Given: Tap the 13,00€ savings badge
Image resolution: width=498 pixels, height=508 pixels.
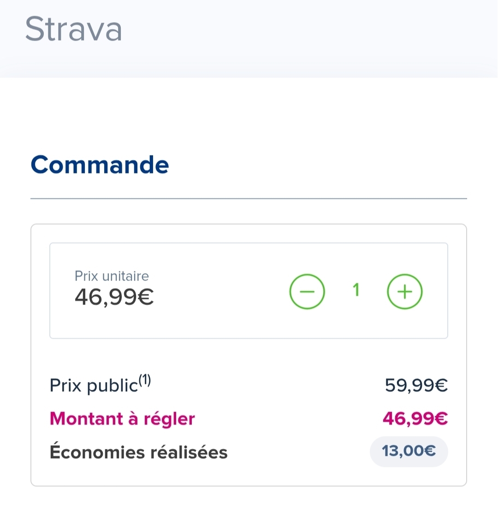Looking at the screenshot, I should pos(409,451).
